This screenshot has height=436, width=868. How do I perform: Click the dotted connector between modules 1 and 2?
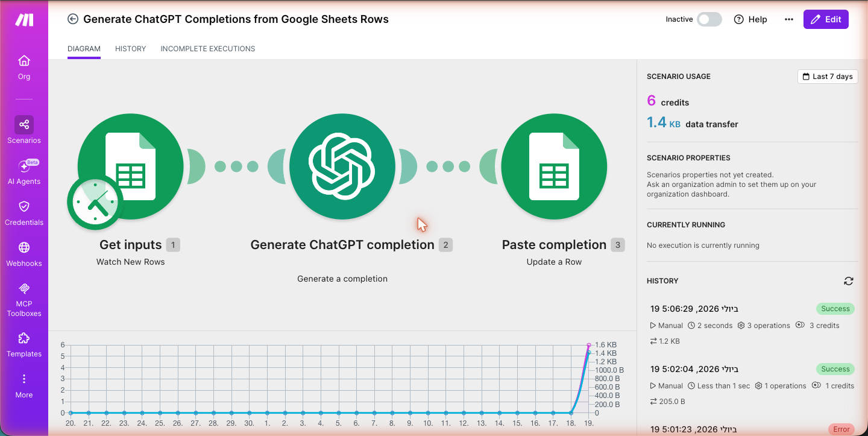pos(236,166)
